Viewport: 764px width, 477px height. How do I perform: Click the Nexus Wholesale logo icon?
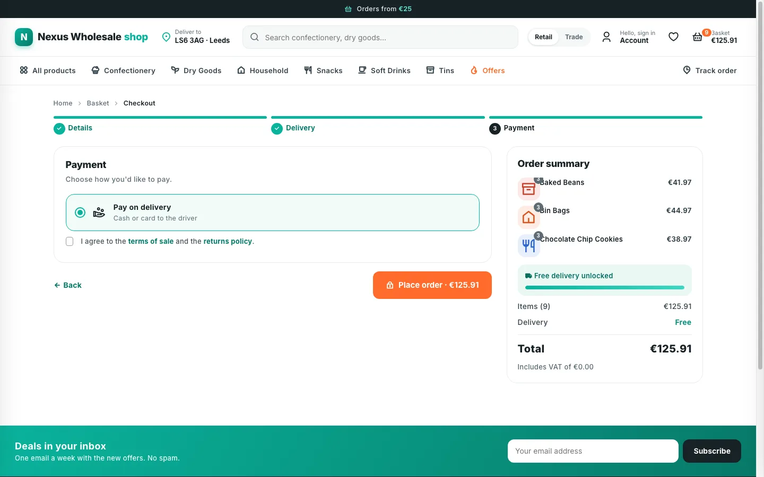pyautogui.click(x=24, y=37)
